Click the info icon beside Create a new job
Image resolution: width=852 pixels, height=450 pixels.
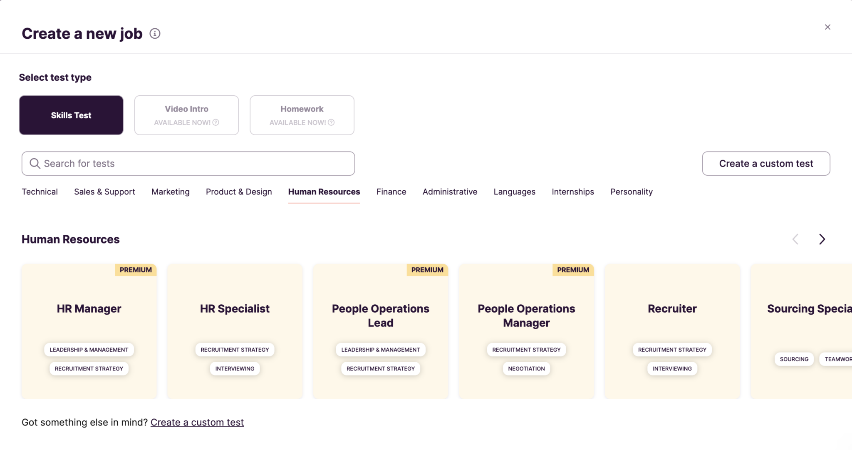(x=154, y=33)
